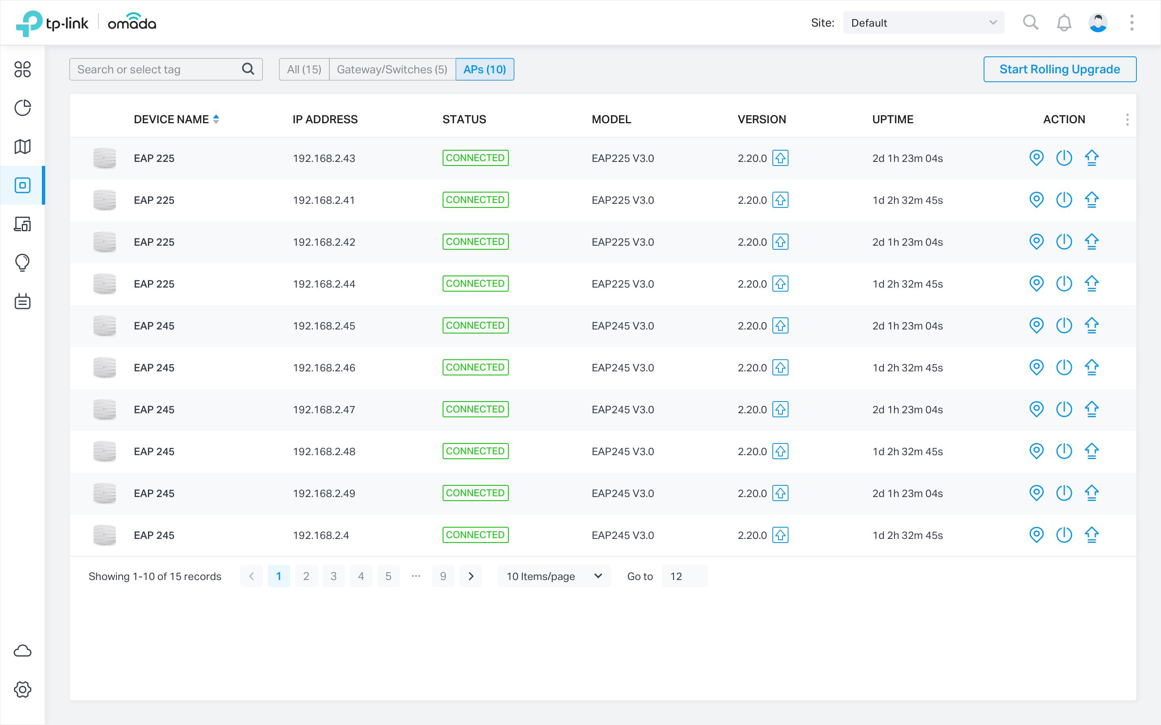The height and width of the screenshot is (725, 1161).
Task: Click Start Rolling Upgrade button
Action: (1060, 69)
